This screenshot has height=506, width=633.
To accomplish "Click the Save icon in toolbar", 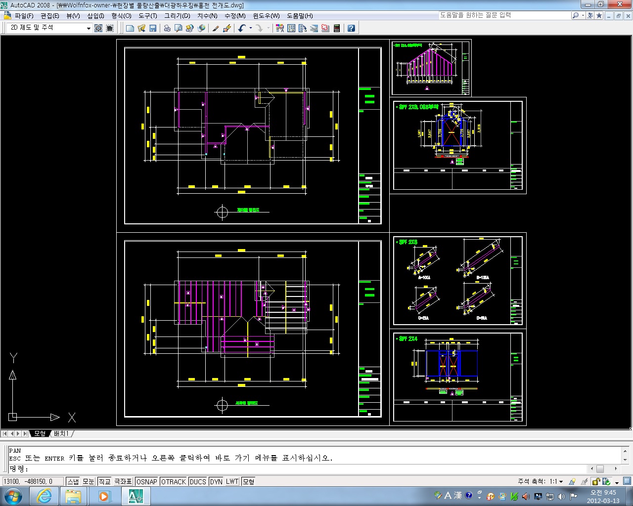I will 153,28.
